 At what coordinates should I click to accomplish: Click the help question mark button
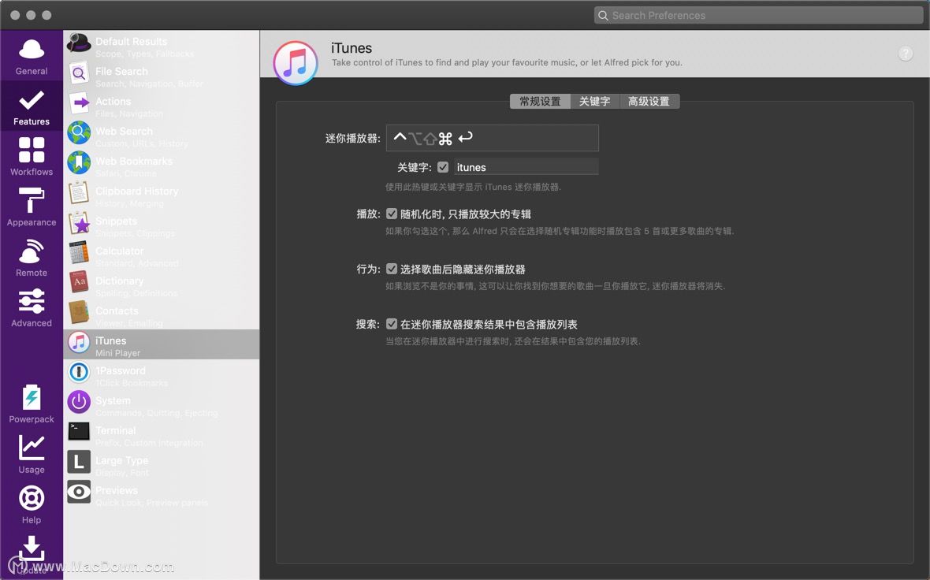[905, 54]
